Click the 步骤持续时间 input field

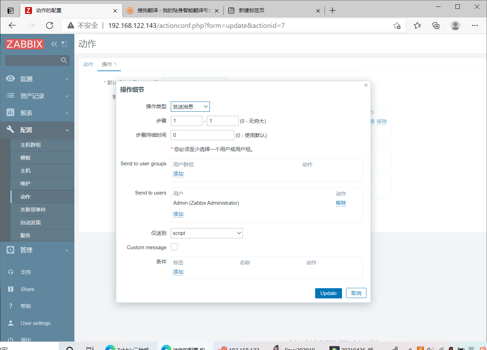click(202, 135)
